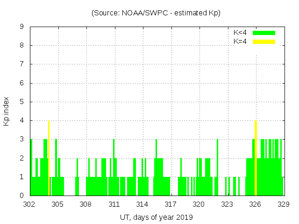This screenshot has height=224, width=299.
Task: Click the K=4 legend label text
Action: (240, 42)
